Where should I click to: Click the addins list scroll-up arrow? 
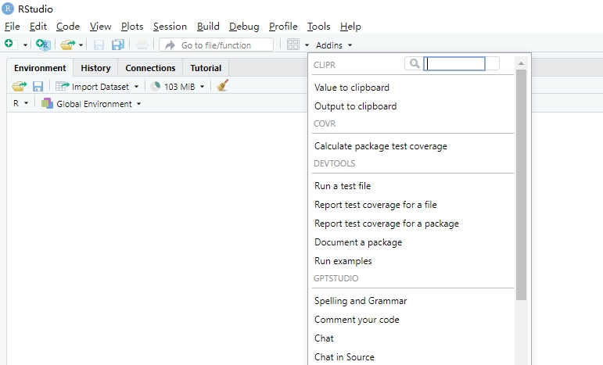tap(521, 63)
